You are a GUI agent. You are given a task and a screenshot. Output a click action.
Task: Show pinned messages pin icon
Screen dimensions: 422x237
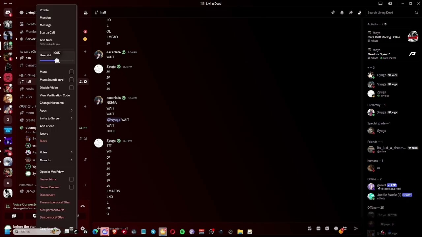click(351, 13)
